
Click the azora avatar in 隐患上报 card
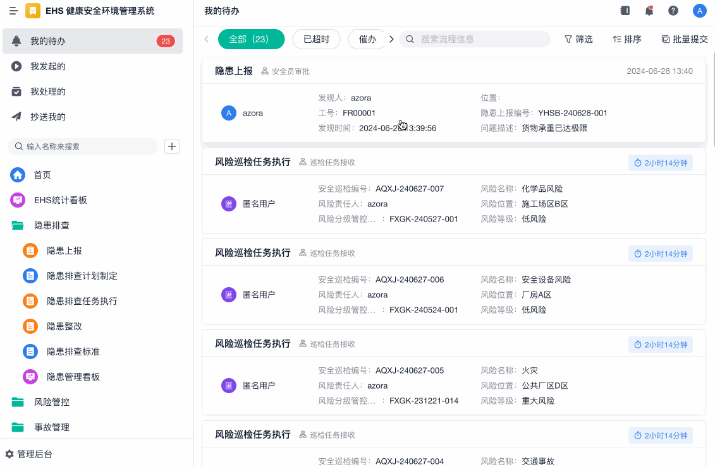click(229, 113)
